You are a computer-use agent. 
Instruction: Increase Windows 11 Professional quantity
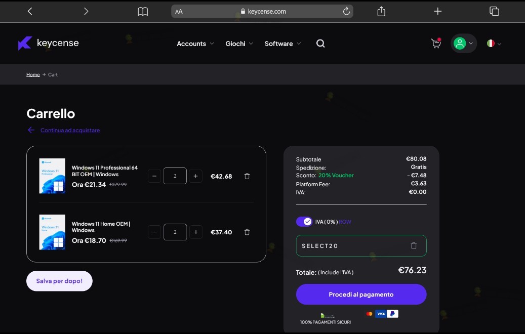(x=195, y=176)
